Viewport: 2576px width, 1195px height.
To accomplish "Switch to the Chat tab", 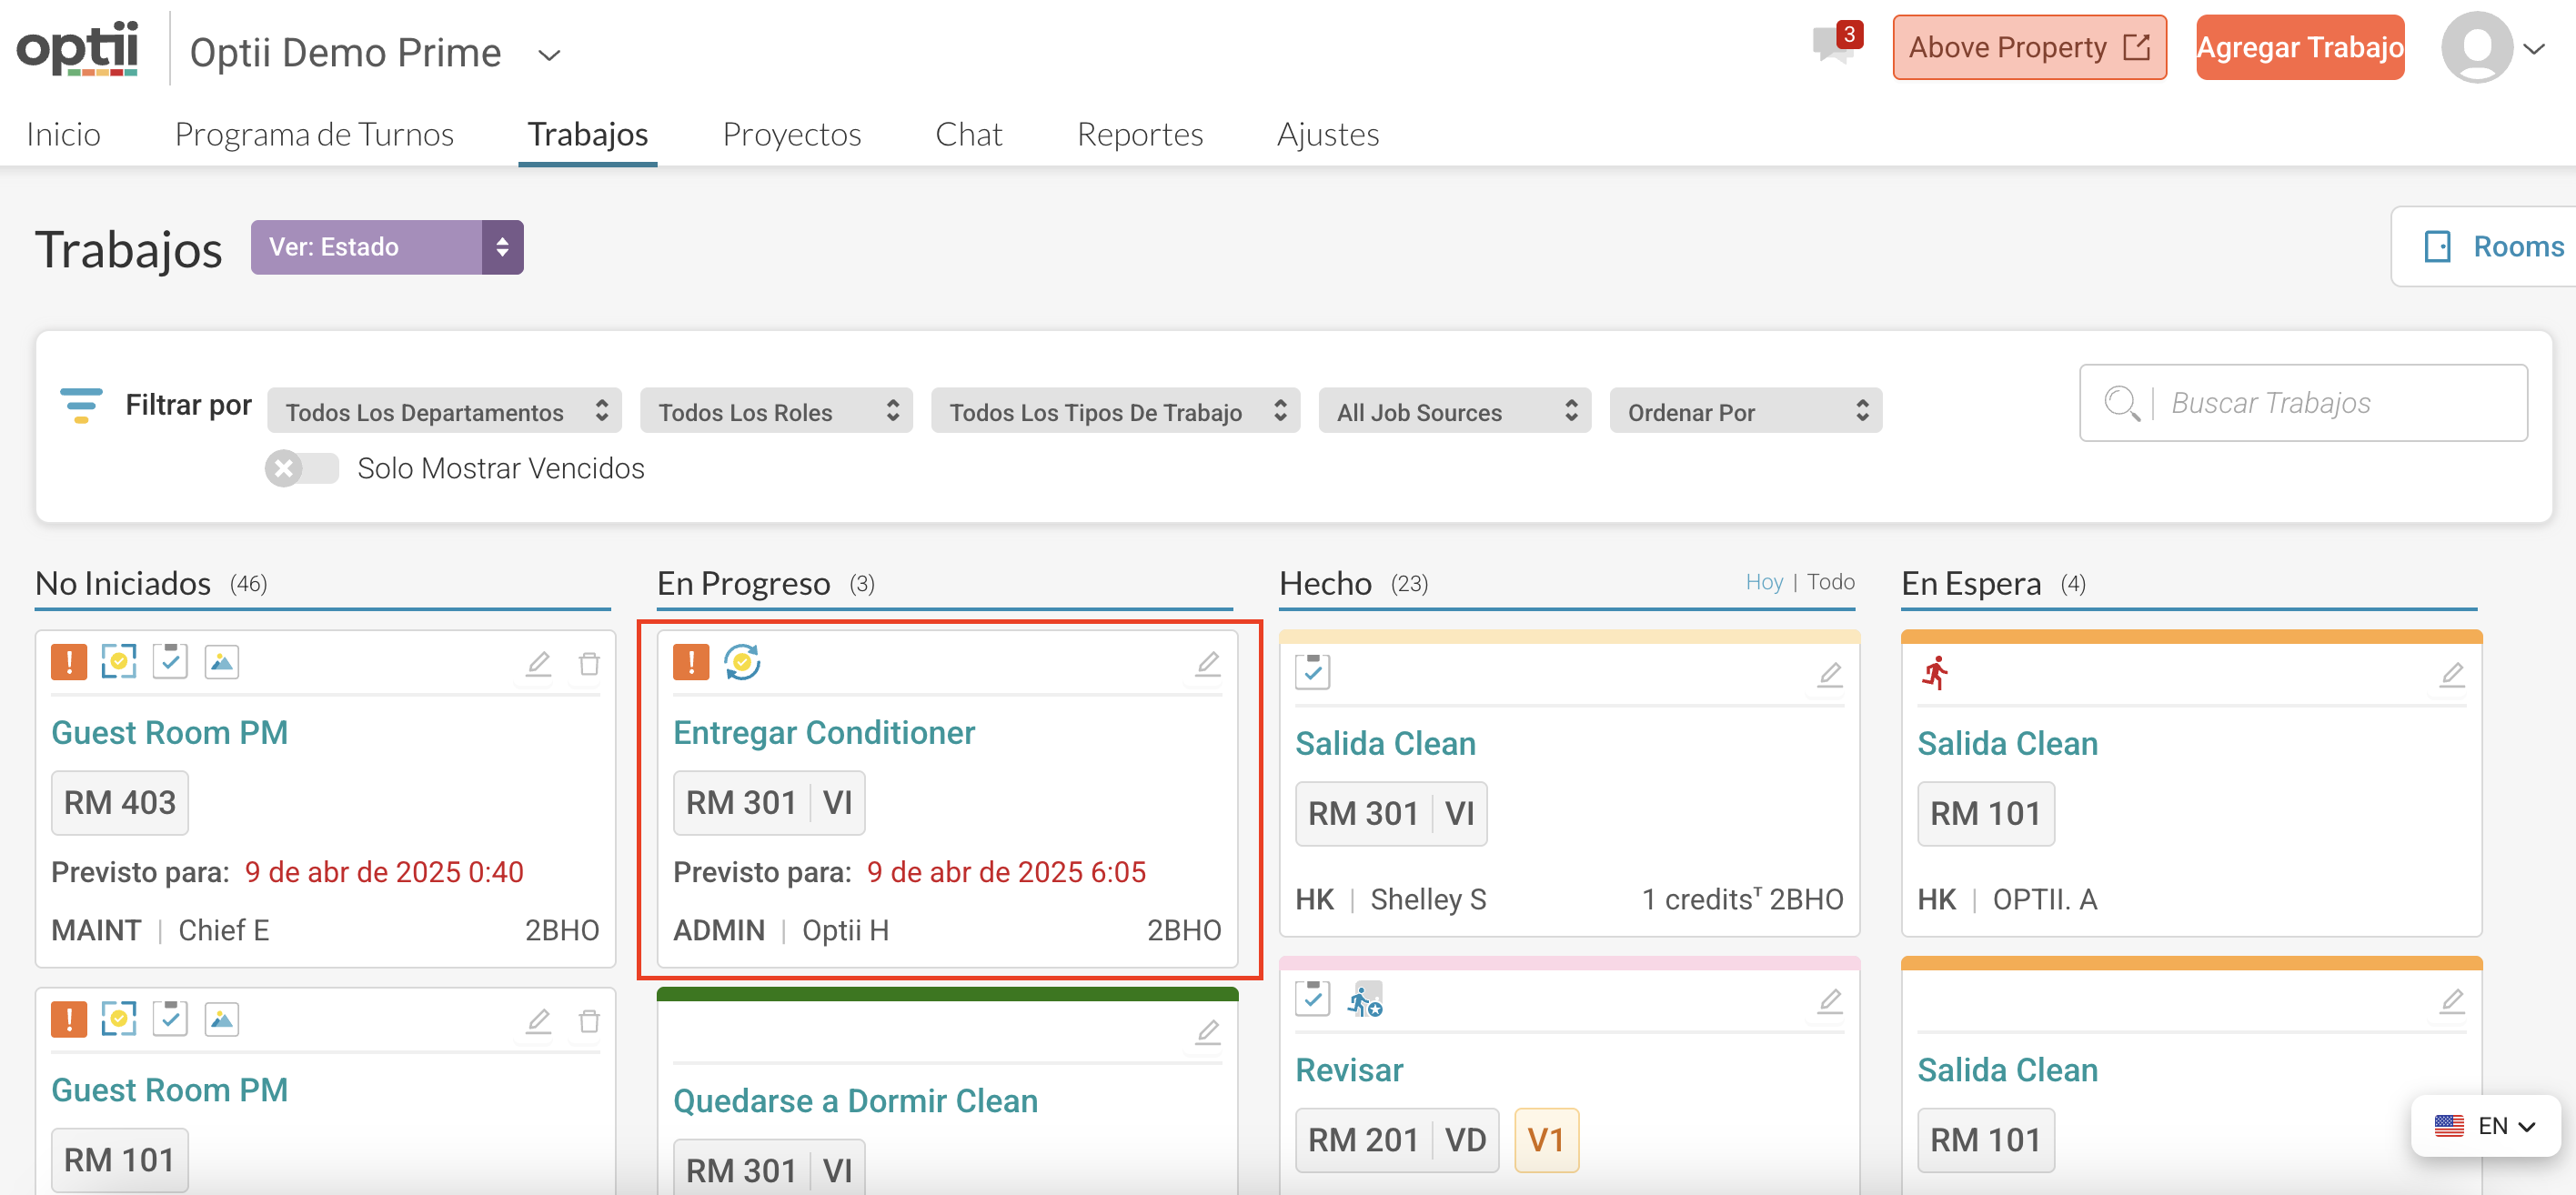I will coord(968,134).
